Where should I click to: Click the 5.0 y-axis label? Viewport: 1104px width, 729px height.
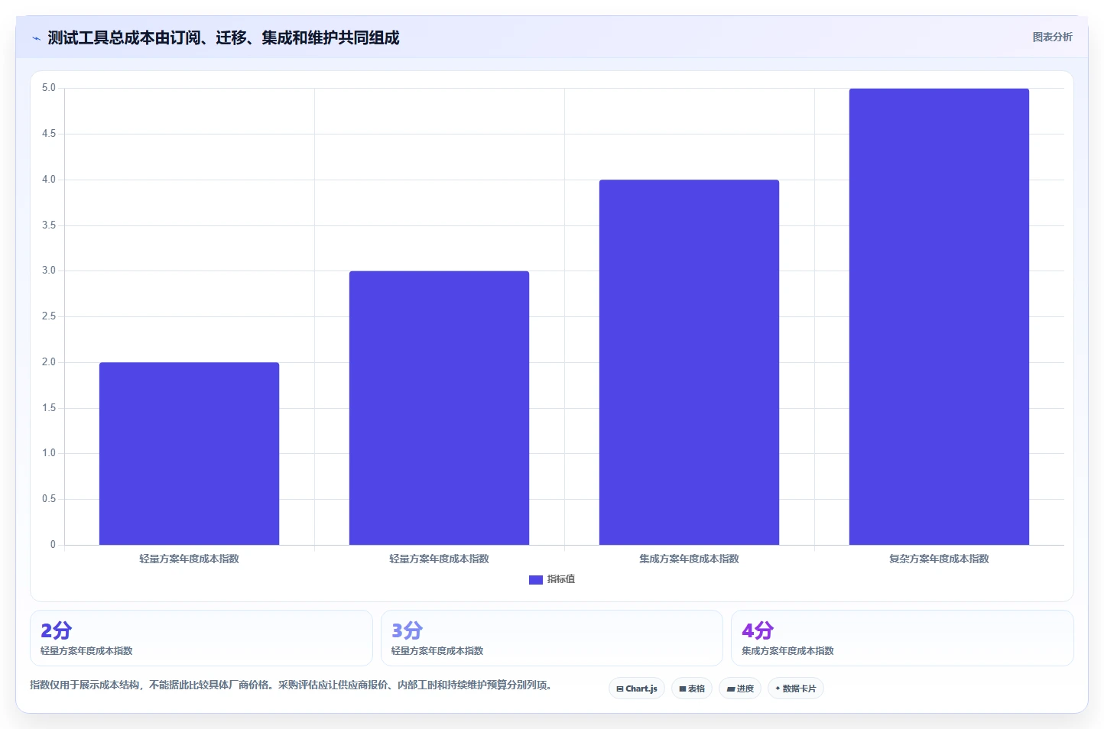point(49,88)
